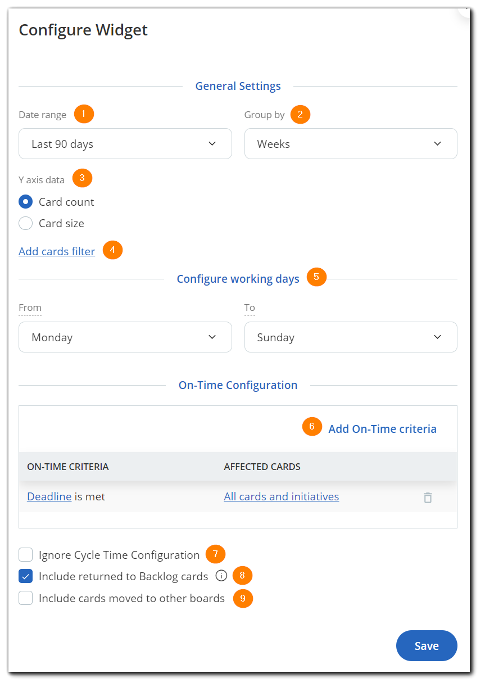Enable Include cards moved to other boards
Image resolution: width=485 pixels, height=687 pixels.
click(x=25, y=598)
